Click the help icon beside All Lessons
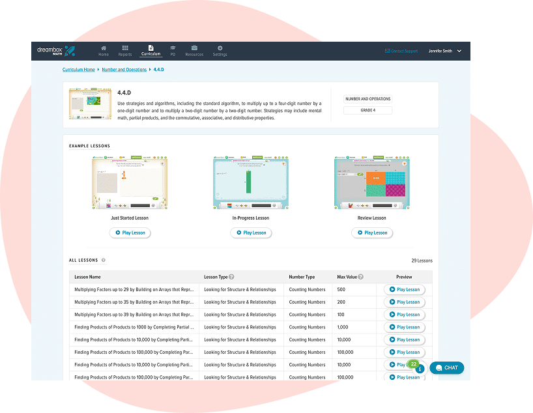This screenshot has height=413, width=533. [104, 260]
